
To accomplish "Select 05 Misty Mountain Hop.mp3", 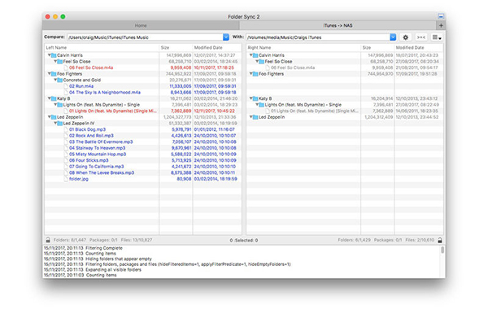I will pos(98,154).
